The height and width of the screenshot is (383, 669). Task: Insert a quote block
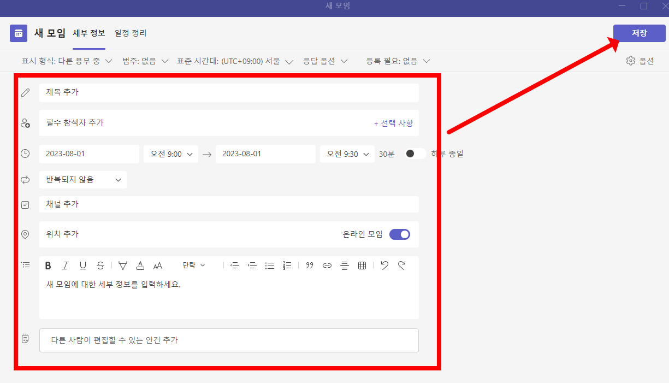pos(310,266)
